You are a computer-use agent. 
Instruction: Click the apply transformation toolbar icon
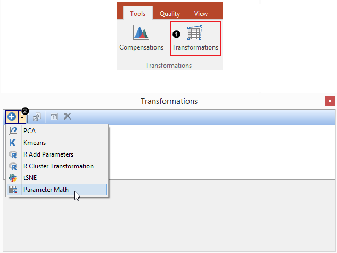(37, 117)
